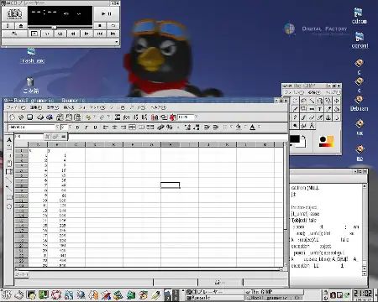The width and height of the screenshot is (378, 302).
Task: Open the Insert menu in Gnumeric
Action: click(x=69, y=107)
